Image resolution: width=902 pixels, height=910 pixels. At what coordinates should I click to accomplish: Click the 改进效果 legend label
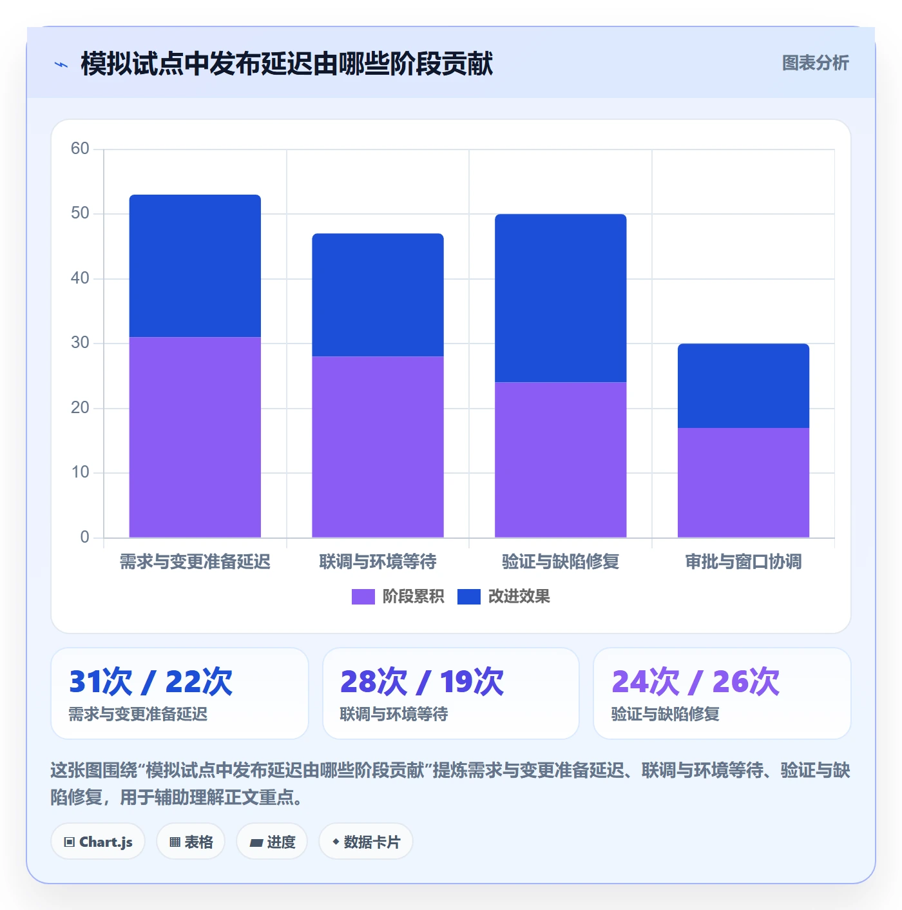click(519, 597)
